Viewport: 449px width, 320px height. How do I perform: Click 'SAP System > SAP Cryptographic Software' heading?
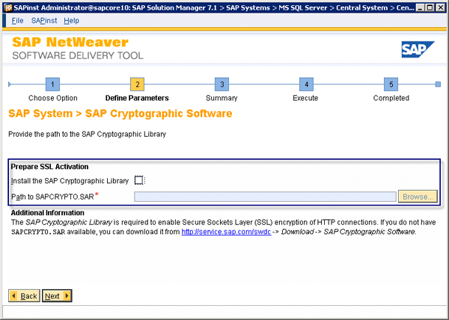[x=120, y=114]
